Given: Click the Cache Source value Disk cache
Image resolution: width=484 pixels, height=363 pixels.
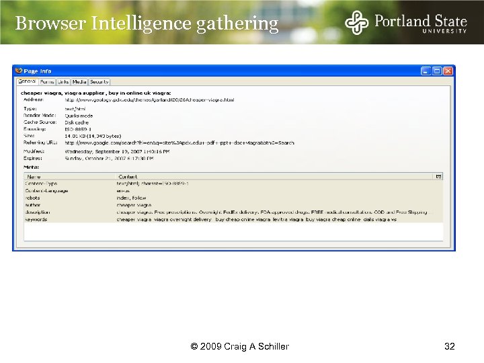Looking at the screenshot, I should [77, 122].
